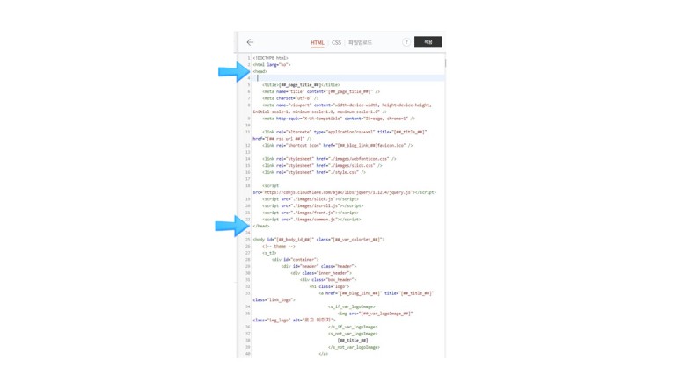Image resolution: width=680 pixels, height=382 pixels.
Task: Open the CSS tab
Action: pyautogui.click(x=337, y=42)
